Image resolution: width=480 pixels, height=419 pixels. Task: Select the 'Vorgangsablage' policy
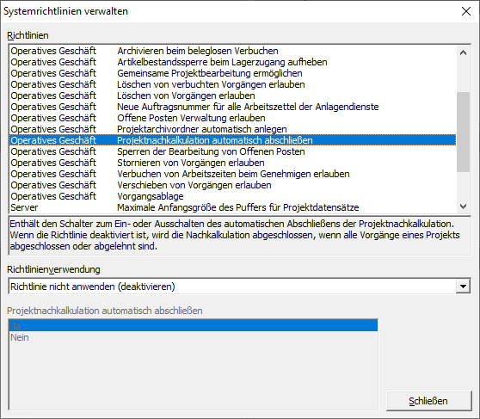232,196
